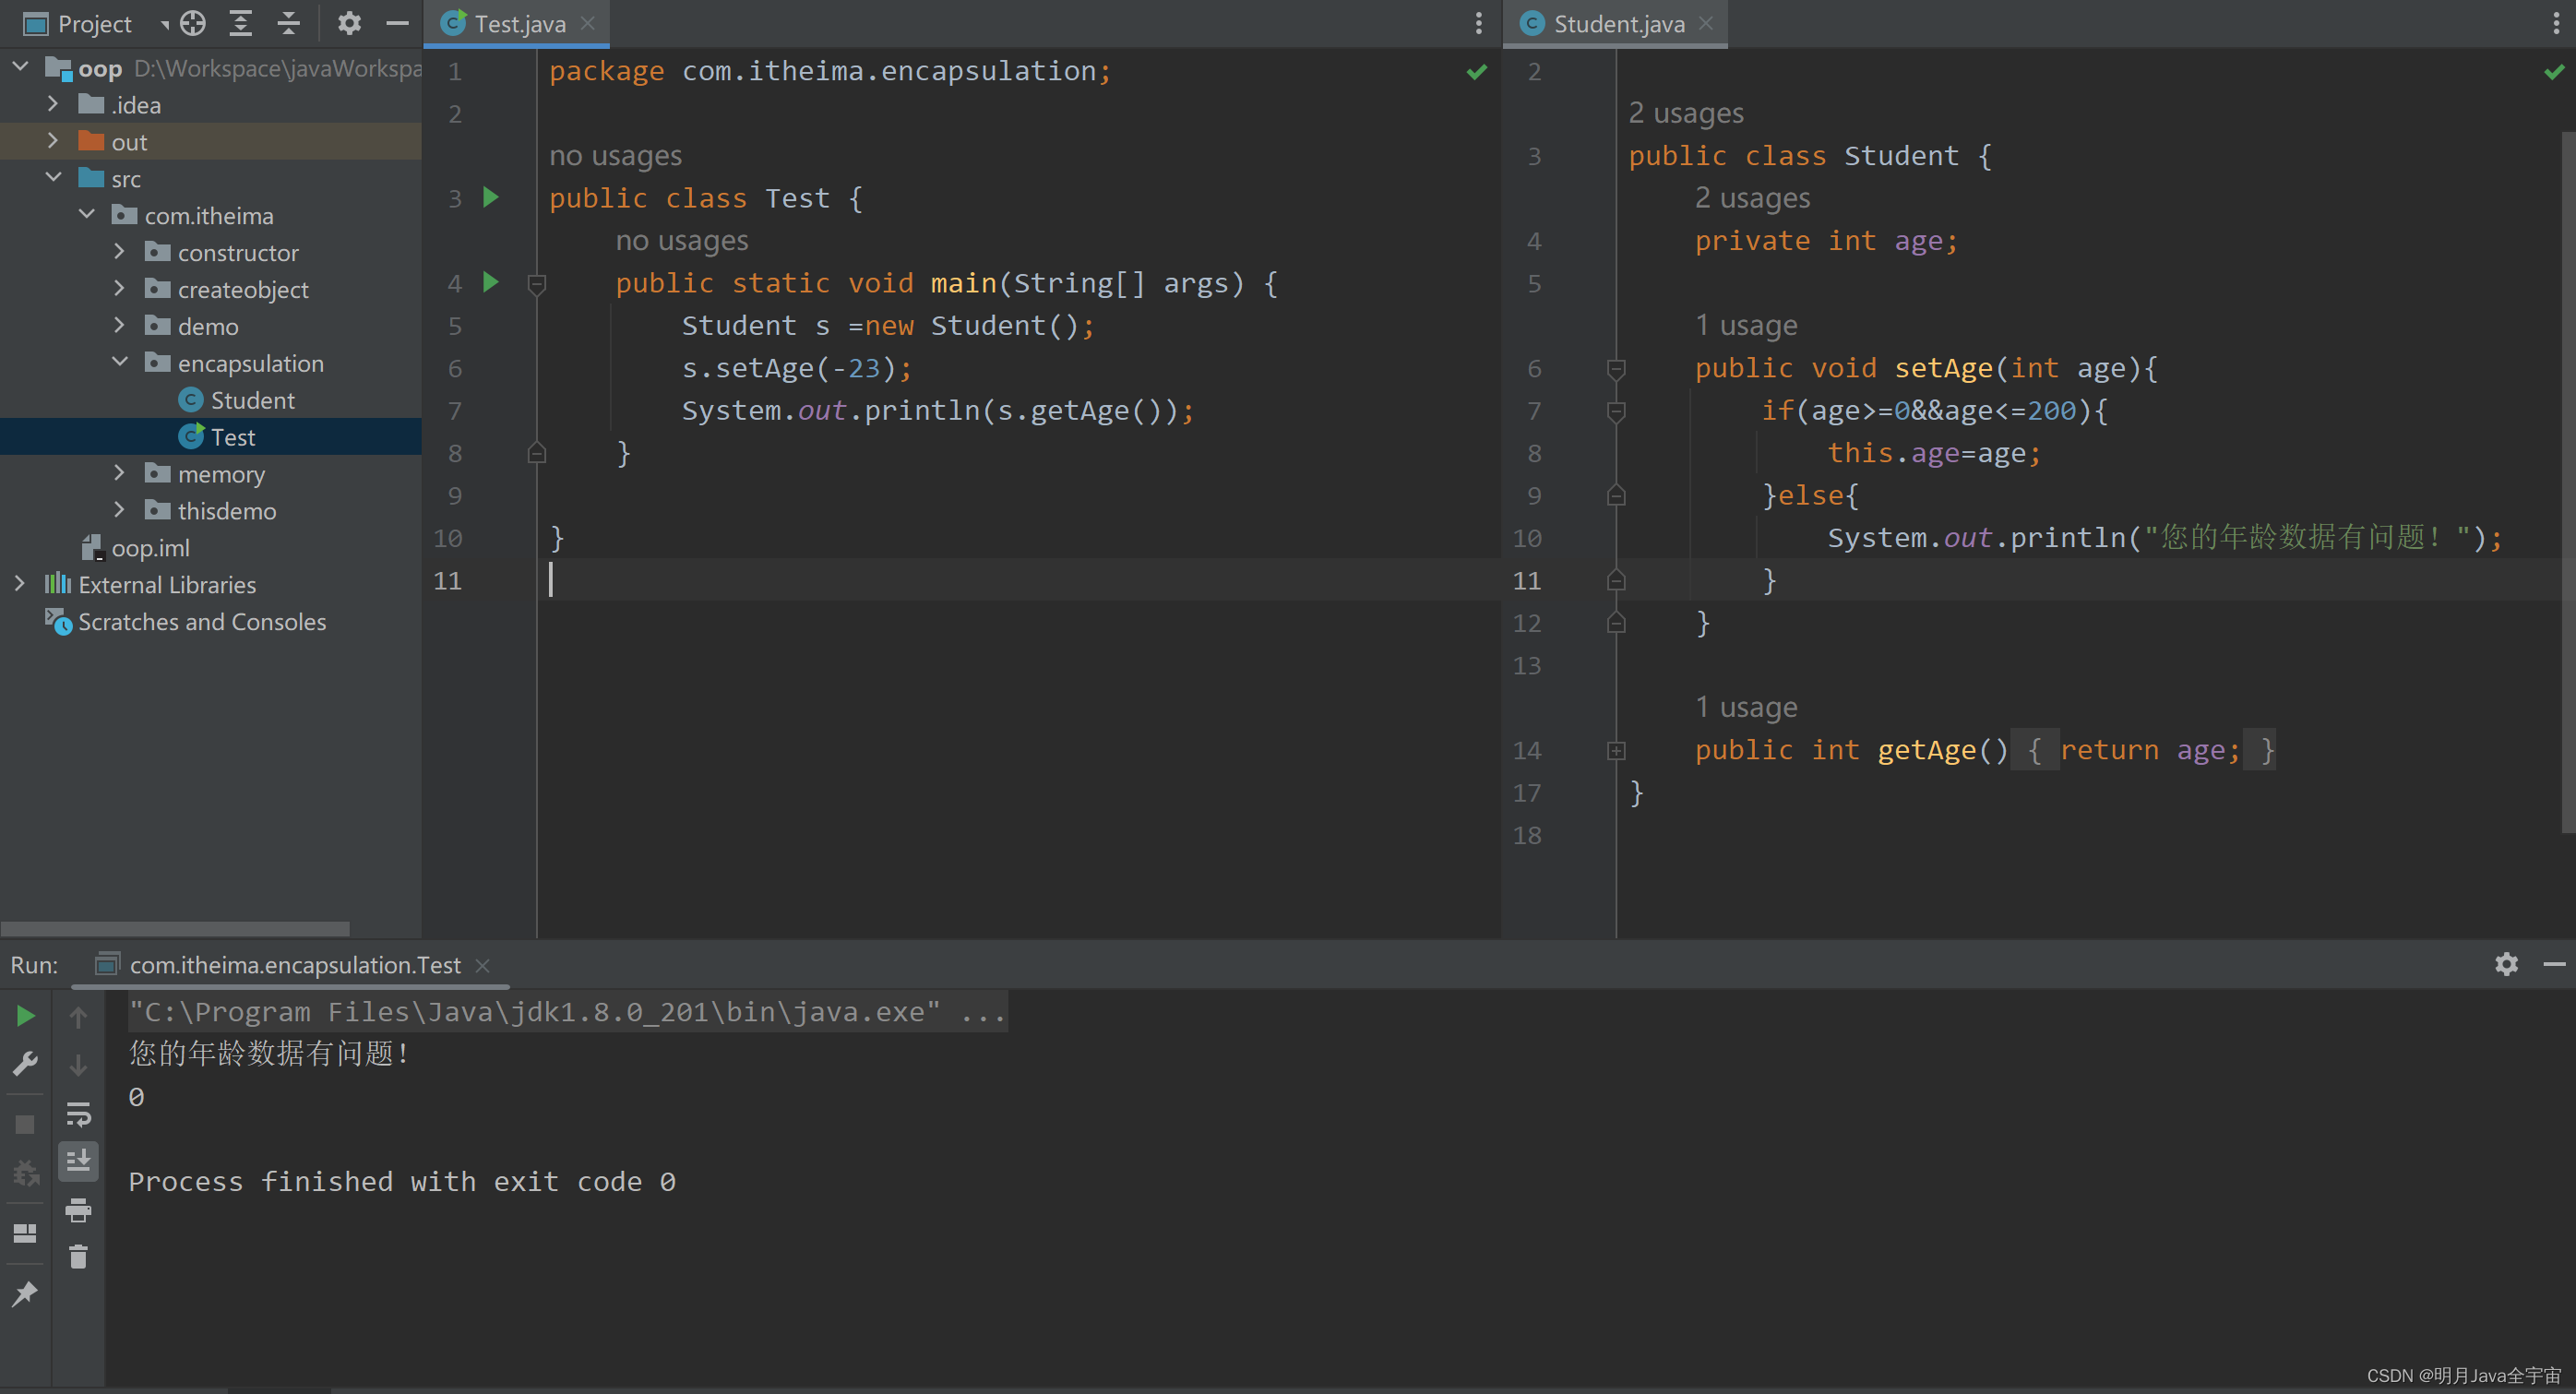Click the clear output icon in Run panel

(79, 1255)
